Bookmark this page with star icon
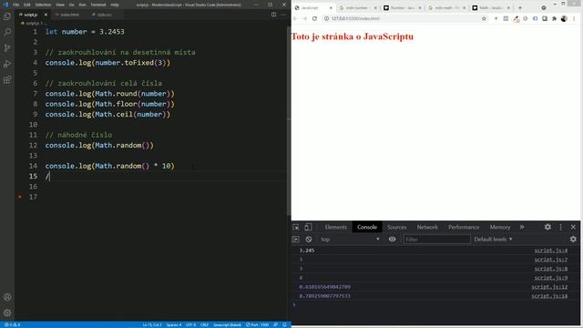Viewport: 583px width, 328px height. [484, 18]
